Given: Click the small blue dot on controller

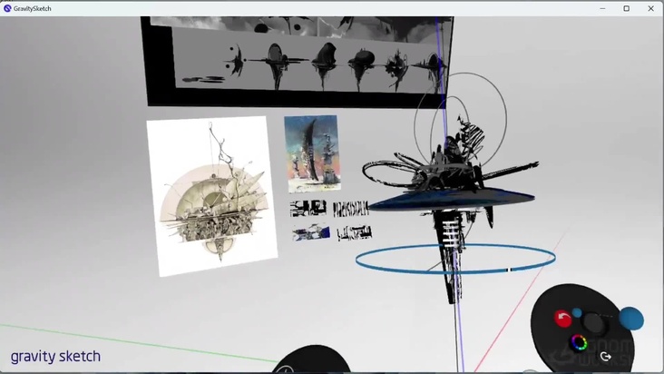Looking at the screenshot, I should pos(577,312).
